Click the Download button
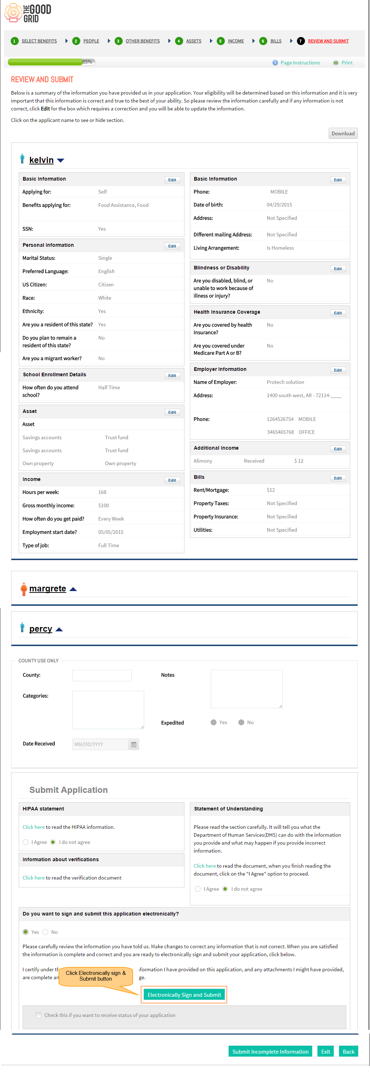The image size is (370, 1081). click(x=343, y=133)
